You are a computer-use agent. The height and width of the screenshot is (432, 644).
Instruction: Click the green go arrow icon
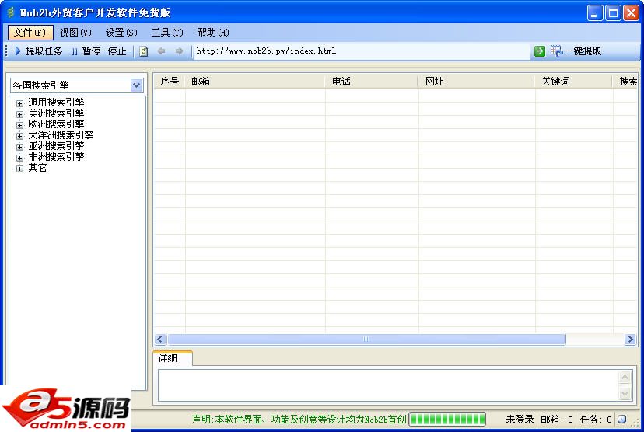539,51
